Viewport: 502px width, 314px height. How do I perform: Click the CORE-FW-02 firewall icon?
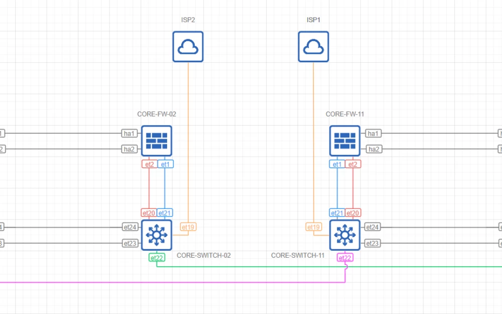(157, 141)
